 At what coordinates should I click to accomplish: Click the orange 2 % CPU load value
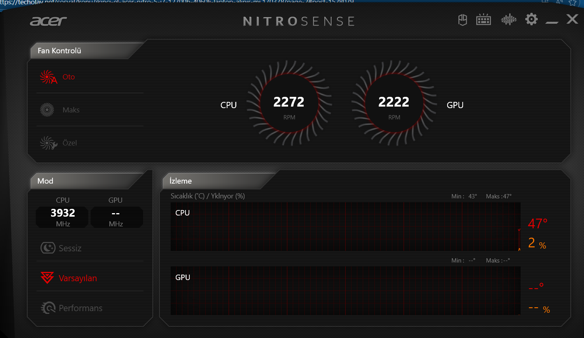[537, 243]
